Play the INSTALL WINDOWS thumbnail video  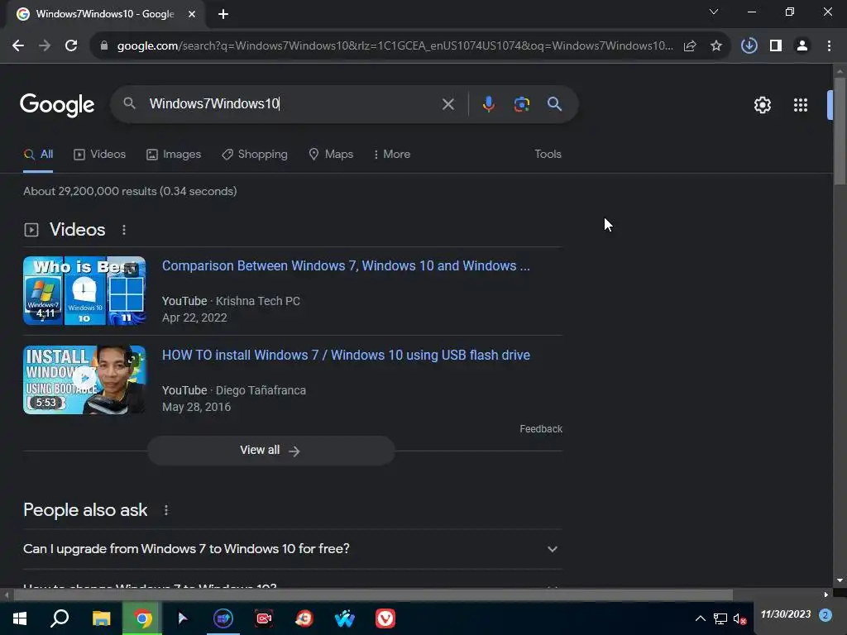84,380
